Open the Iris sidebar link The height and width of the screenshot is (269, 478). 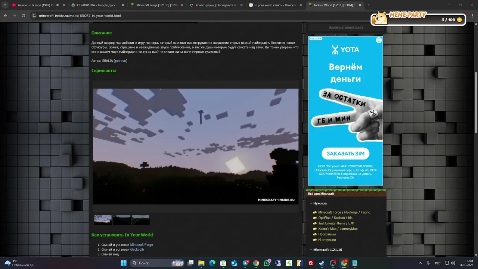[x=350, y=218]
